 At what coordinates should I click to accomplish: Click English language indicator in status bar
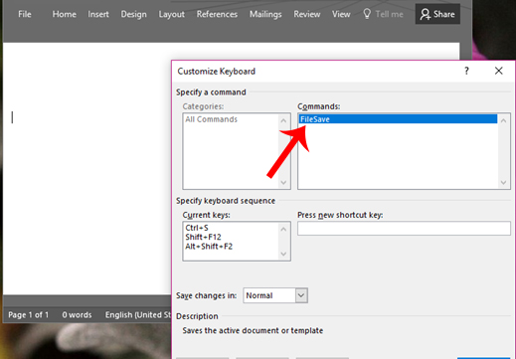tap(138, 314)
